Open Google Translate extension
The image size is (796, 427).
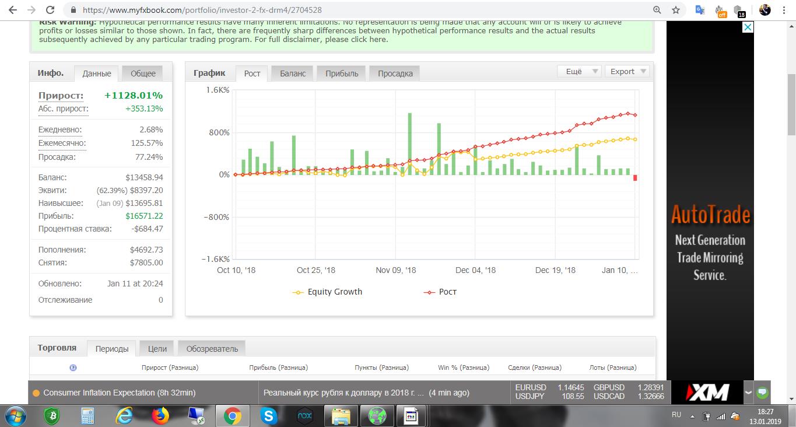point(700,10)
